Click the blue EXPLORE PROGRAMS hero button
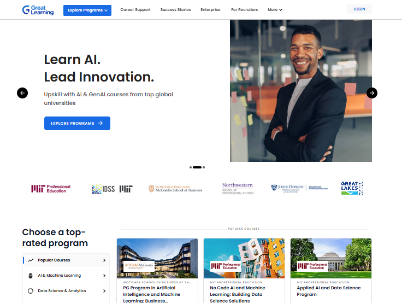The image size is (402, 303). click(x=77, y=123)
